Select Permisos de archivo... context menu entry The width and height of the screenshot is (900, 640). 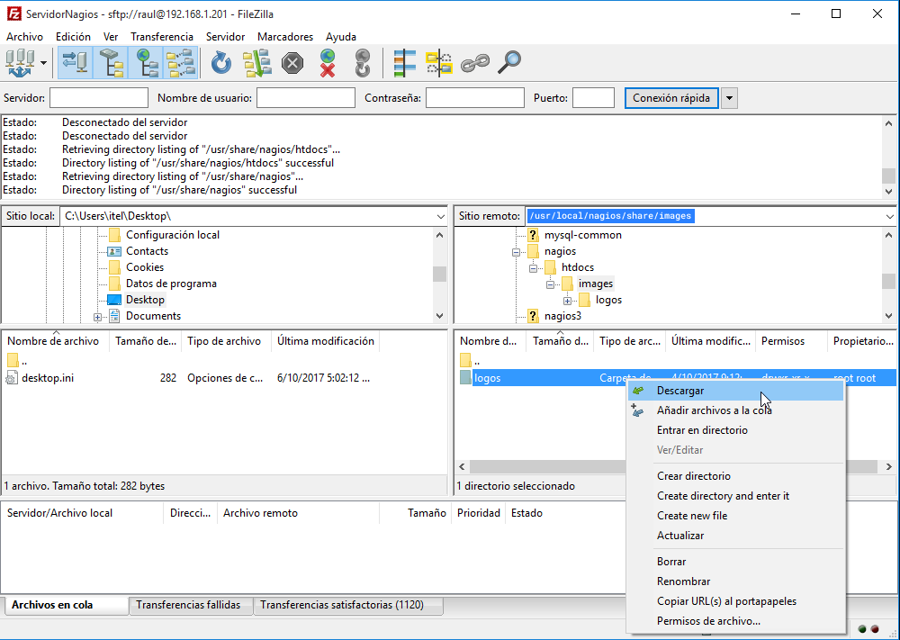(708, 621)
